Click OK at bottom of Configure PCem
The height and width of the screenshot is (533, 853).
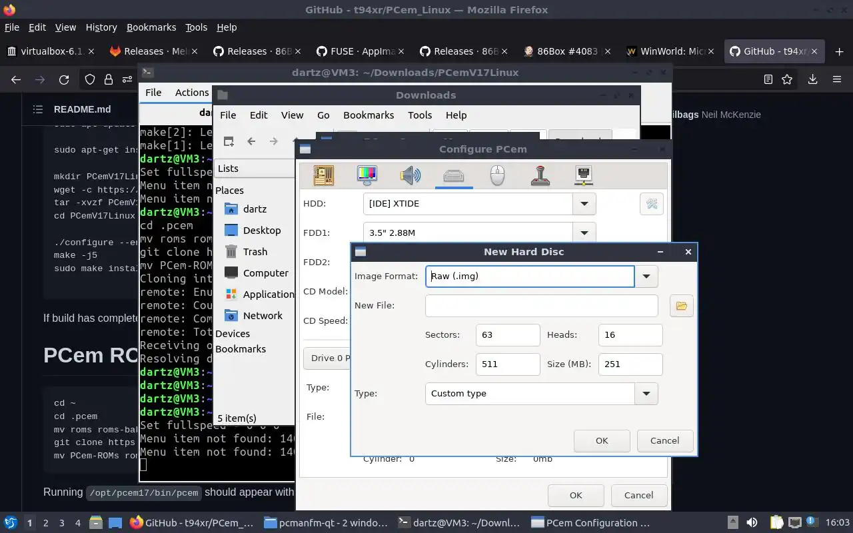point(576,495)
